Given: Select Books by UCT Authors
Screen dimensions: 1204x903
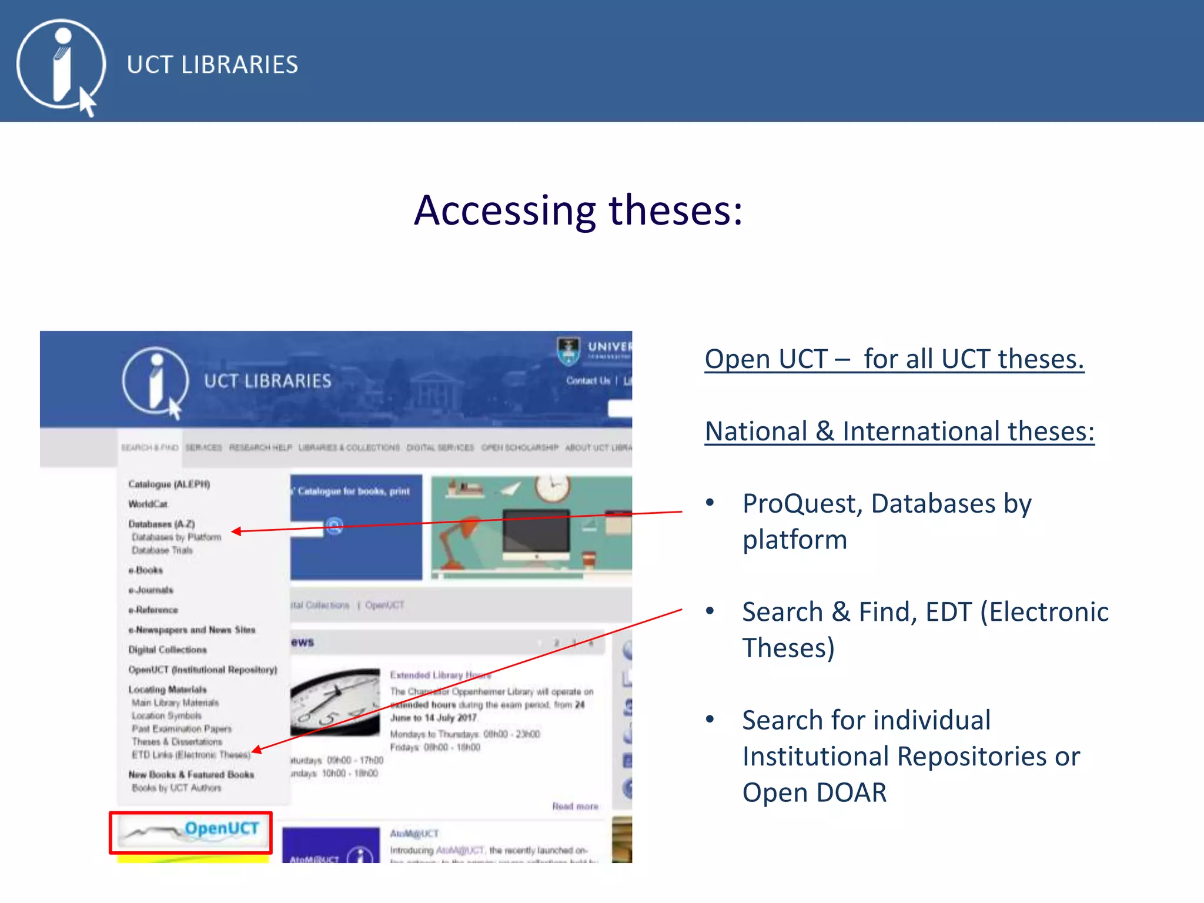Looking at the screenshot, I should [x=176, y=788].
